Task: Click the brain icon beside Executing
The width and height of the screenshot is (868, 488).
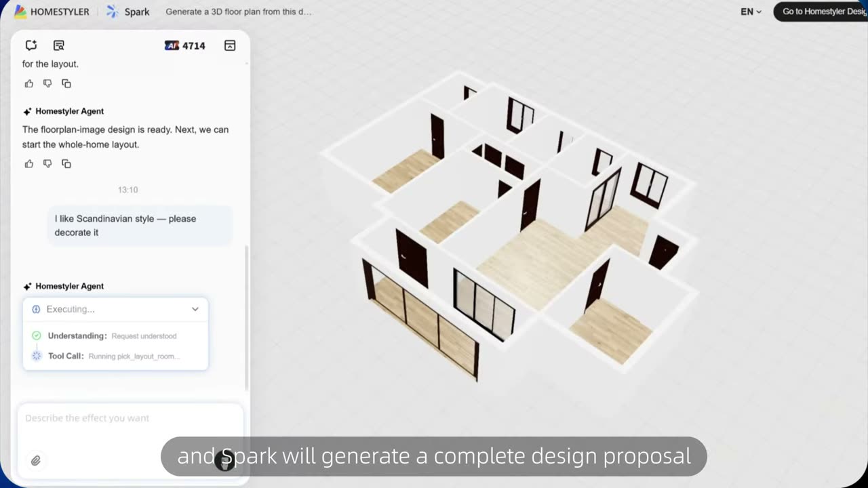Action: [36, 309]
